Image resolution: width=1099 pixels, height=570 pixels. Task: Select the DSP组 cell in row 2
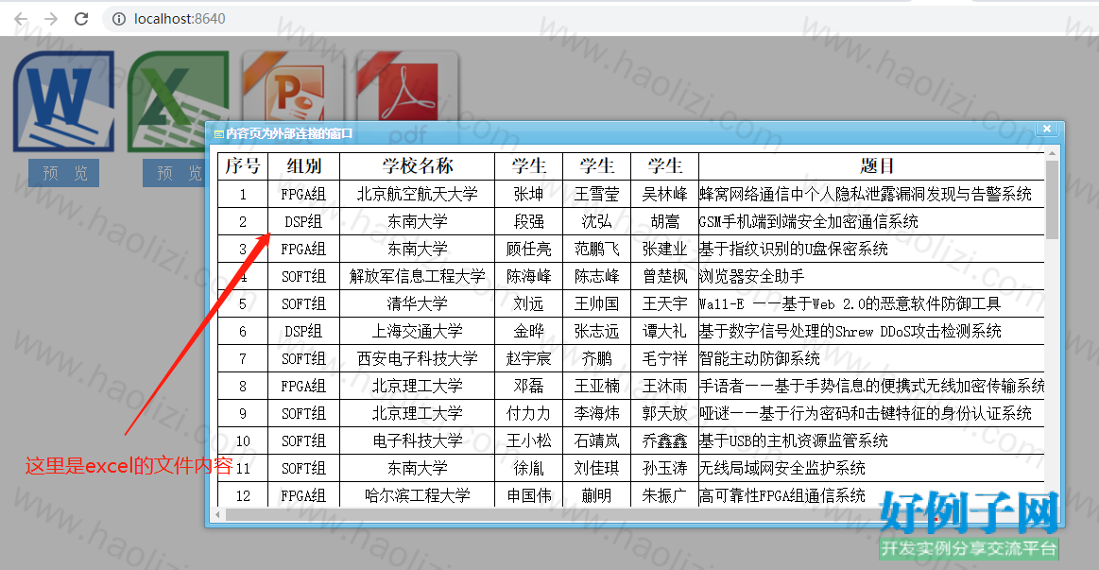(x=303, y=221)
